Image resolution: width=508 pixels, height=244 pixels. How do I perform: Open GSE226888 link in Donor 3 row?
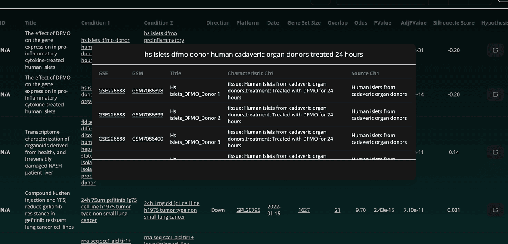pos(112,139)
